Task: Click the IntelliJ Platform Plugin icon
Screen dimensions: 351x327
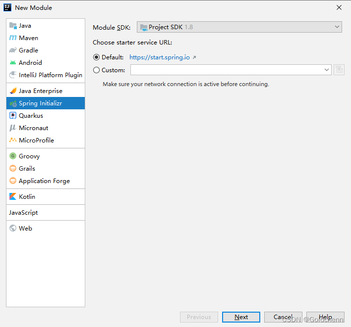Action: [13, 75]
